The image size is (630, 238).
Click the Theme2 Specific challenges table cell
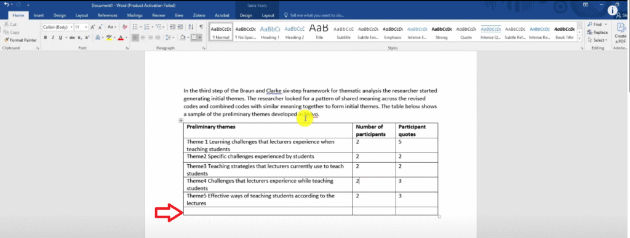coord(268,157)
